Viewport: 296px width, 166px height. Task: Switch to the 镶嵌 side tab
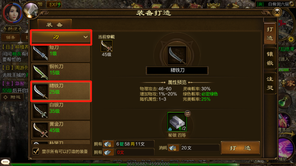(270, 58)
